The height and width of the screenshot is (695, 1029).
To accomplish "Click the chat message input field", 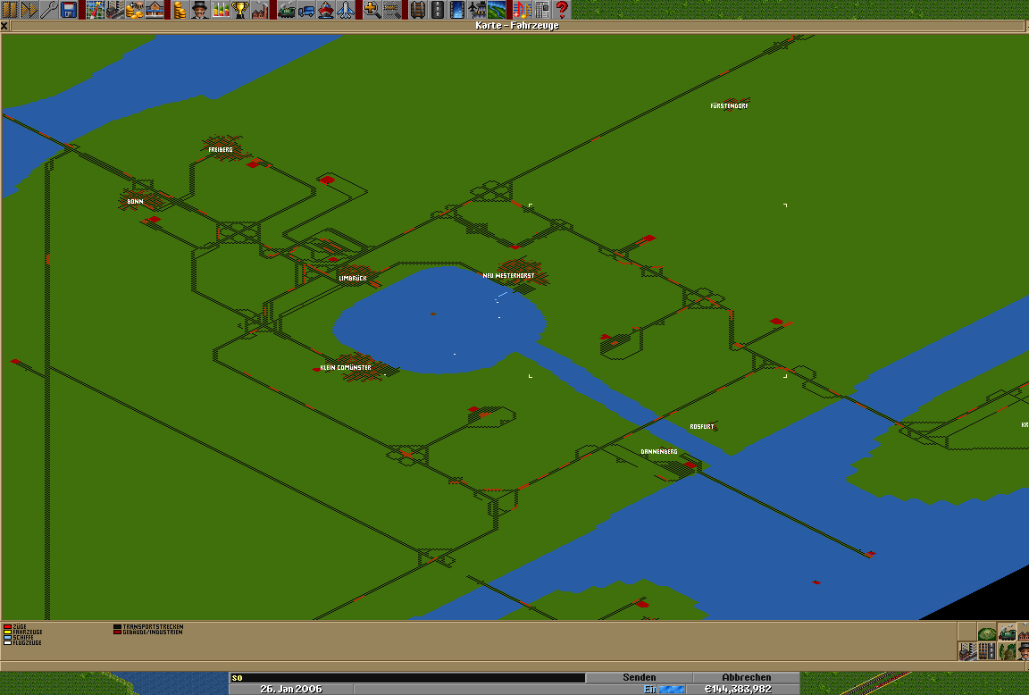I will click(407, 677).
